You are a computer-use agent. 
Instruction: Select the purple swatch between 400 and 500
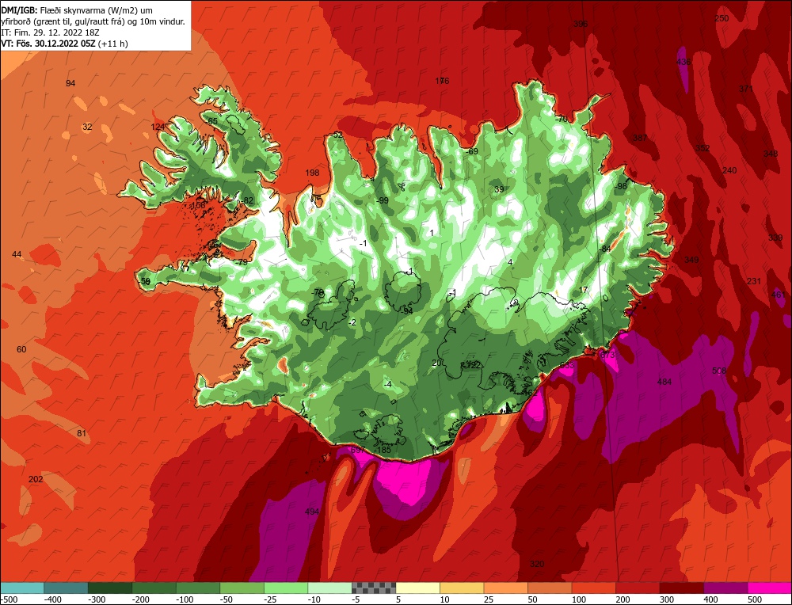[725, 588]
